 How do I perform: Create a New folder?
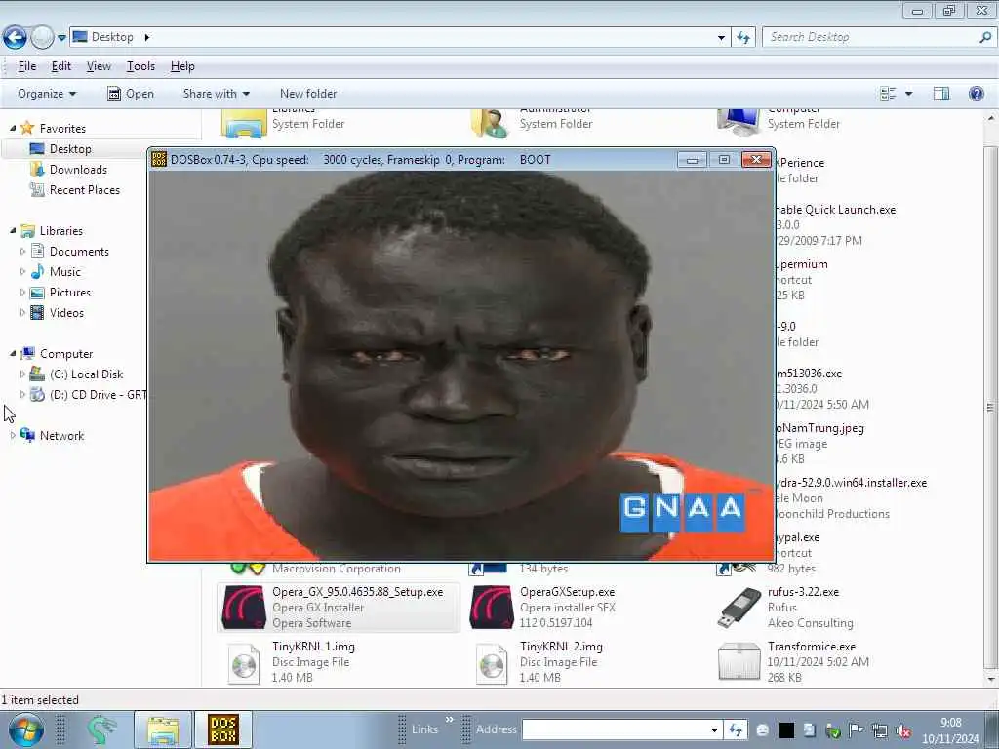(x=308, y=94)
